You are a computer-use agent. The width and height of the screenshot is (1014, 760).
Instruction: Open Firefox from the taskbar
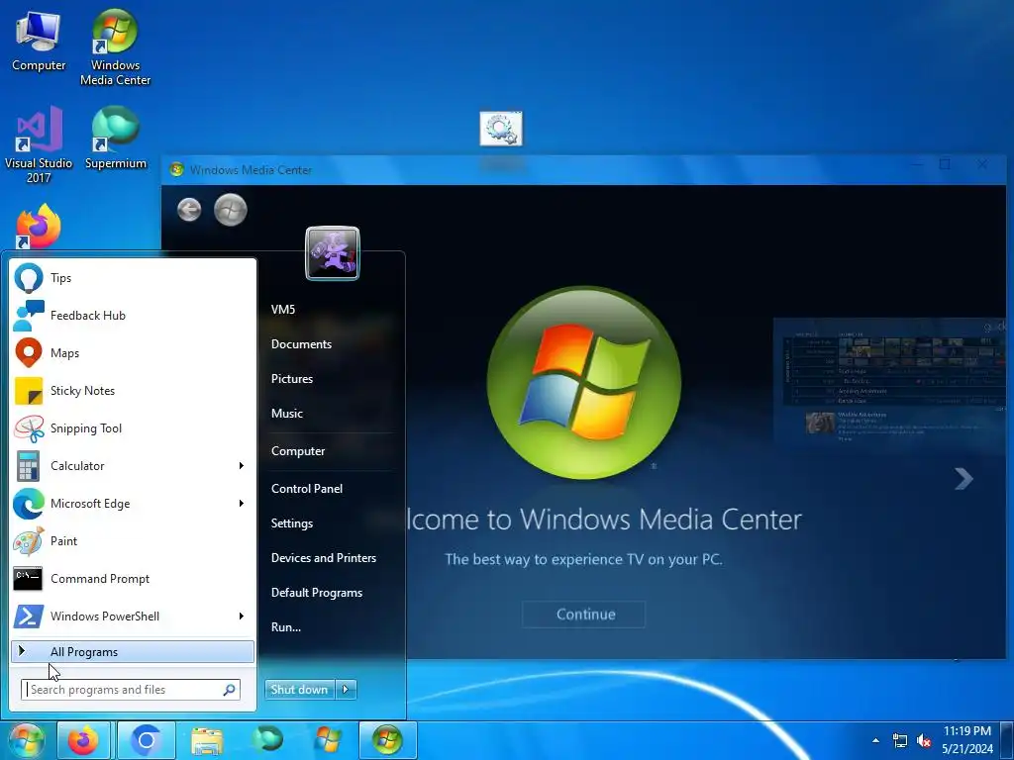[83, 740]
